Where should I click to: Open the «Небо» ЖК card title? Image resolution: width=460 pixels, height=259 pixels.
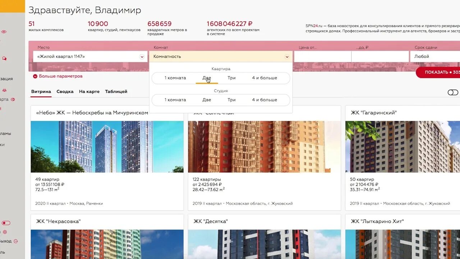pos(92,113)
